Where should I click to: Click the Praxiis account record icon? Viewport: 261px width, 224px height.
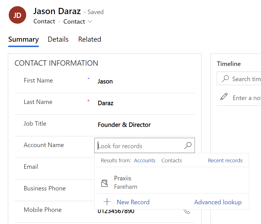tap(104, 183)
